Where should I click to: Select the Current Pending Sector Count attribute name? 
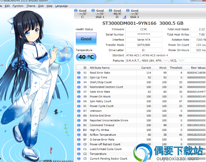108,159
